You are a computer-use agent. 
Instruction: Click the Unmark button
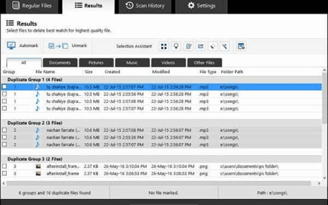point(68,46)
